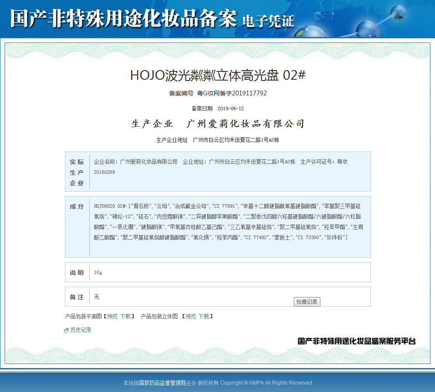
Task: Click the 生产企业地址 line
Action: [218, 140]
